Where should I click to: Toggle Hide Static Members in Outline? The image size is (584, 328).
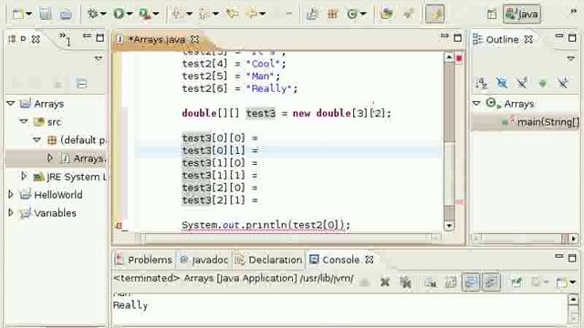522,83
